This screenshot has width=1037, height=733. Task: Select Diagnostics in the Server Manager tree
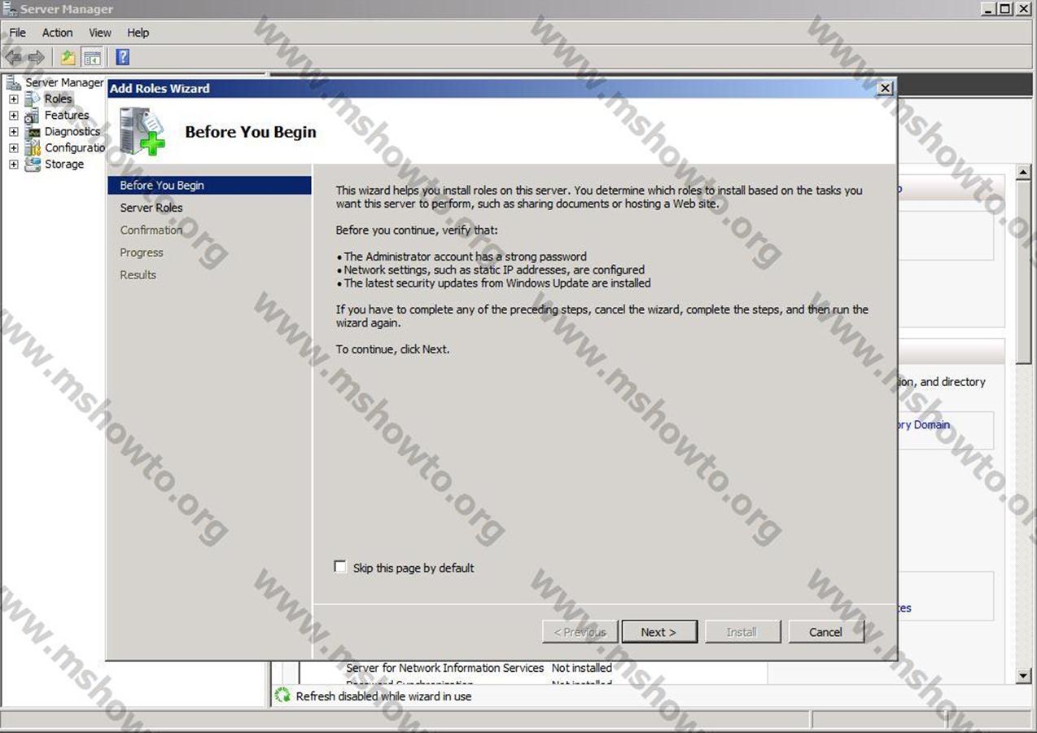click(72, 132)
